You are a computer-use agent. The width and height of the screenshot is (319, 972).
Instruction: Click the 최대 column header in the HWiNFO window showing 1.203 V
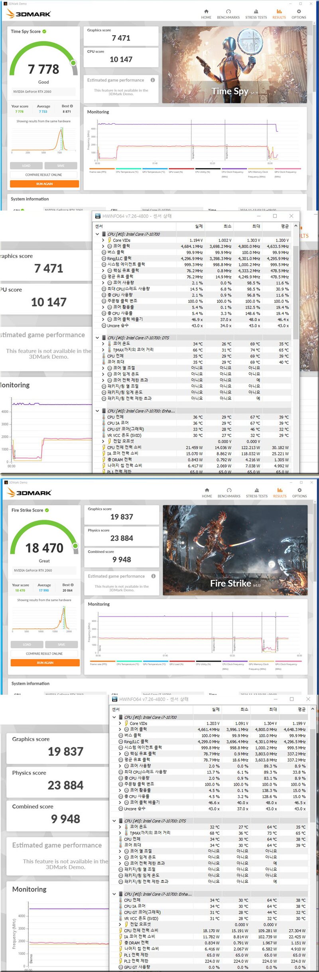265,709
